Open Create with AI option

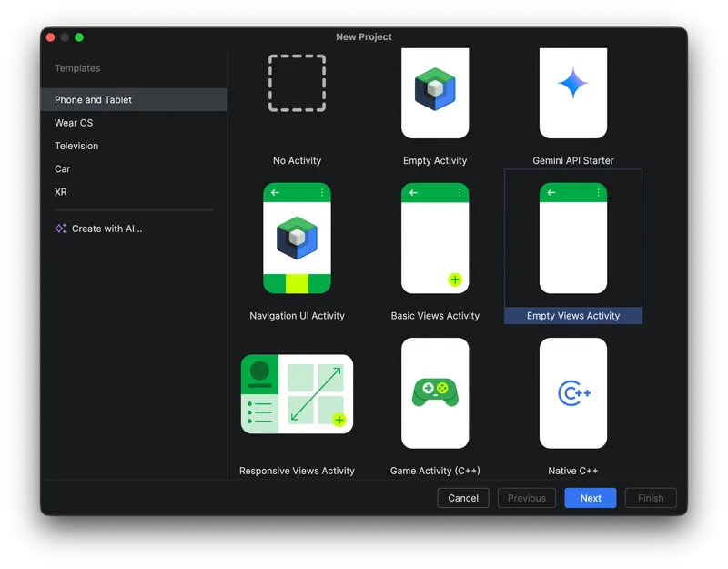(x=134, y=229)
